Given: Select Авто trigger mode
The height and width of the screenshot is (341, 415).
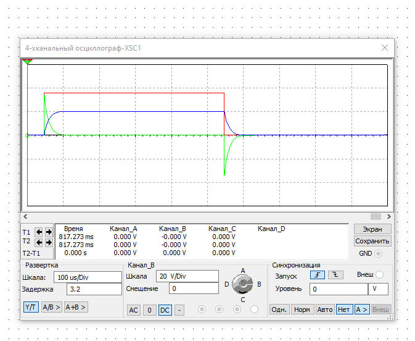Looking at the screenshot, I should (x=325, y=309).
